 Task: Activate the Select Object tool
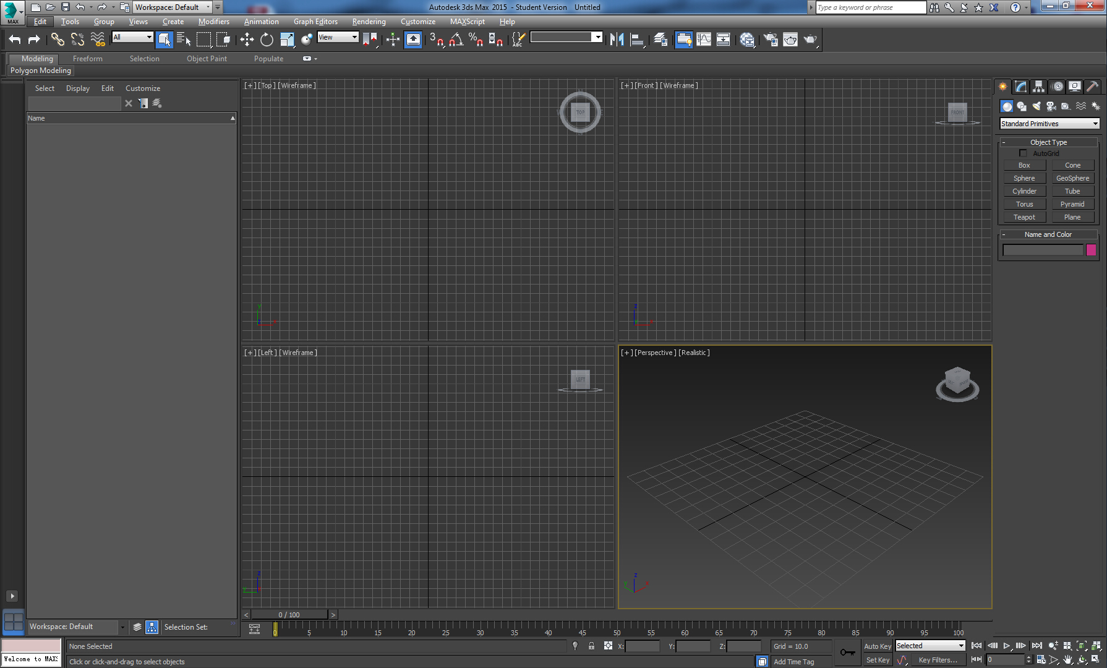(x=165, y=40)
